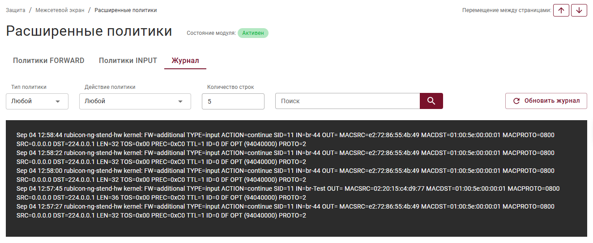Open the Тип политики dropdown

point(37,101)
